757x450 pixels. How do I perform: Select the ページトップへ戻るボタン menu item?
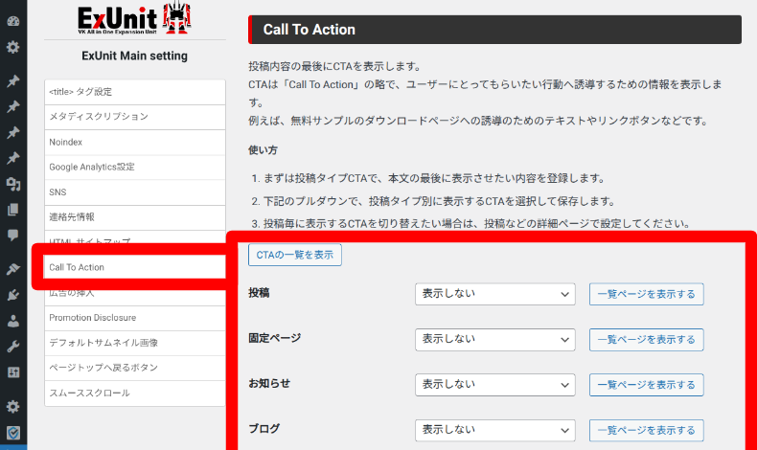(x=135, y=368)
